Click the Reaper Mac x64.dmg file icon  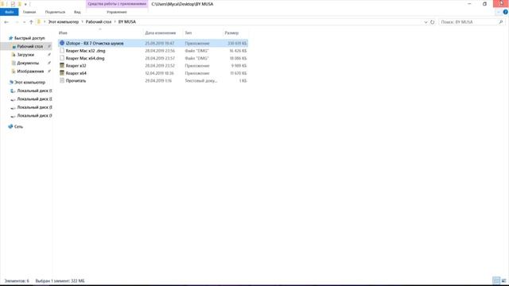[x=62, y=58]
